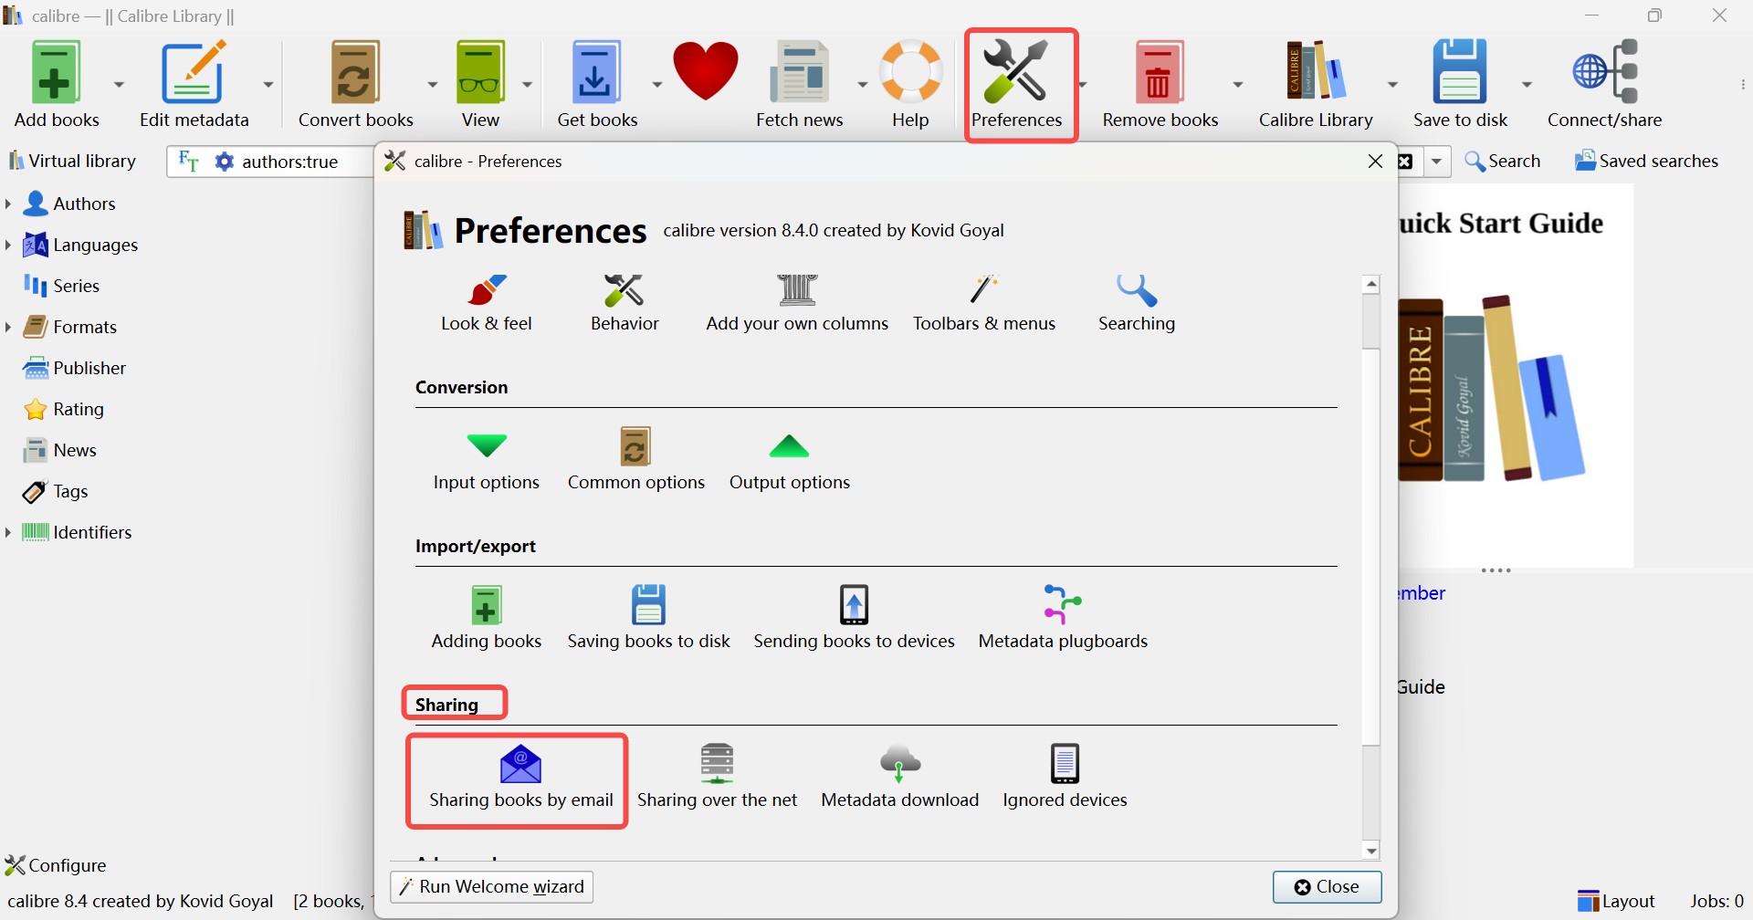Click the Jobs: 0 indicator

click(1717, 901)
